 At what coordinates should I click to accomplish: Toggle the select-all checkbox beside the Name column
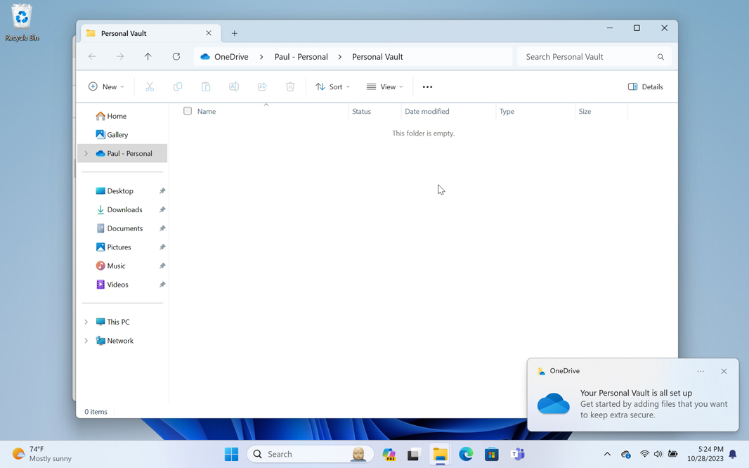[188, 111]
